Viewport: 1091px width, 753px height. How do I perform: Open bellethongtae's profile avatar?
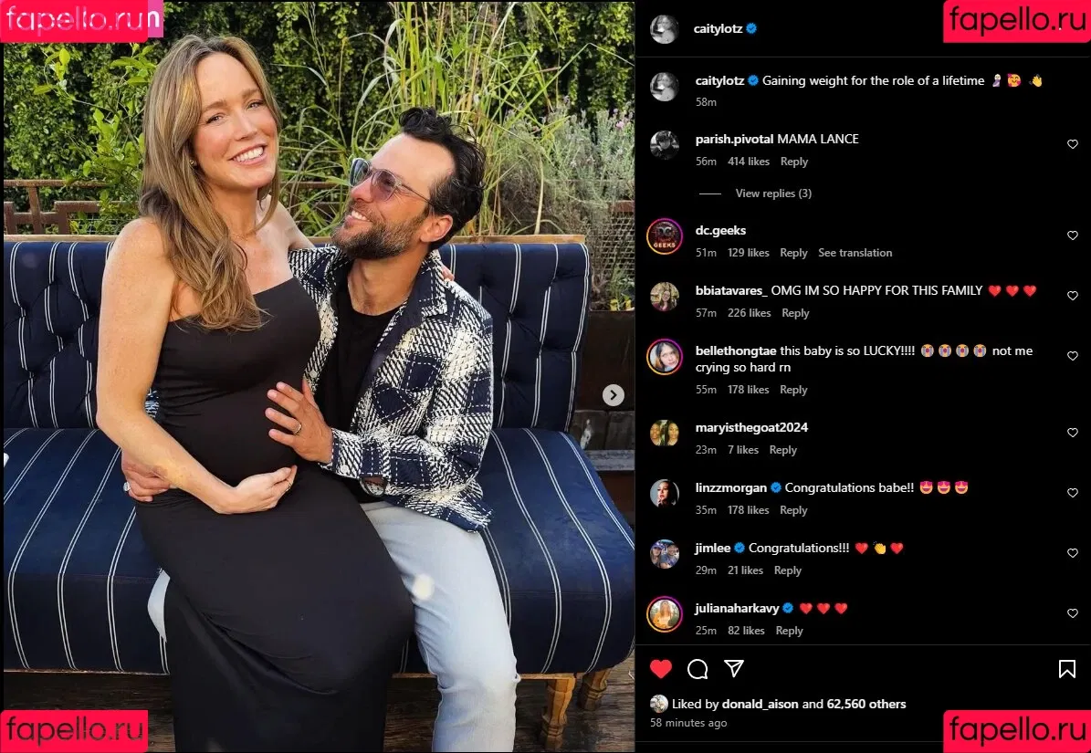pyautogui.click(x=665, y=357)
